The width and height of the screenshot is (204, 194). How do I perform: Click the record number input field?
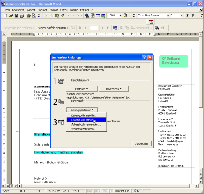pyautogui.click(x=94, y=28)
